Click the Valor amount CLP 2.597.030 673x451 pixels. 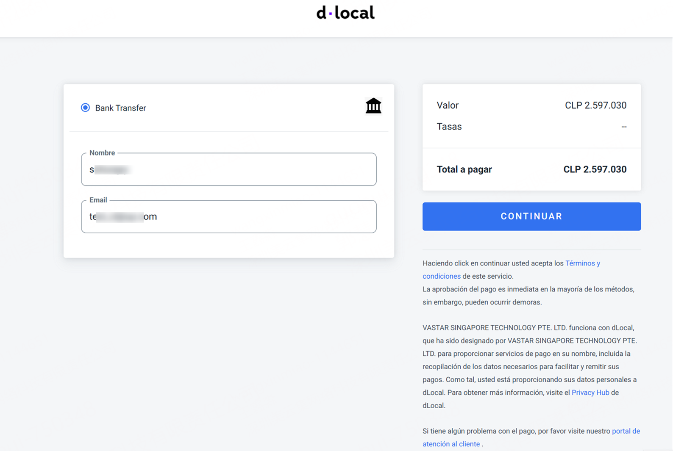point(595,105)
